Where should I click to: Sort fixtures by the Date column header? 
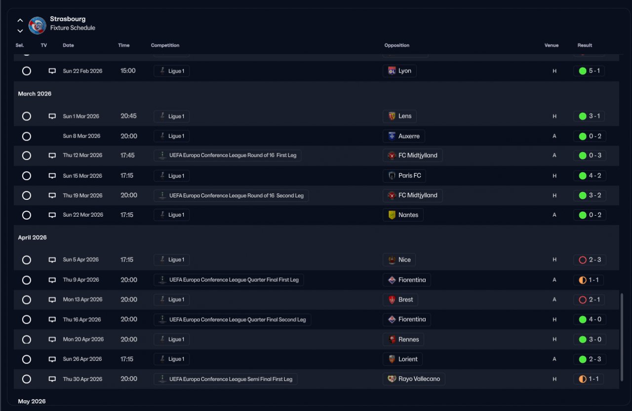[x=68, y=45]
